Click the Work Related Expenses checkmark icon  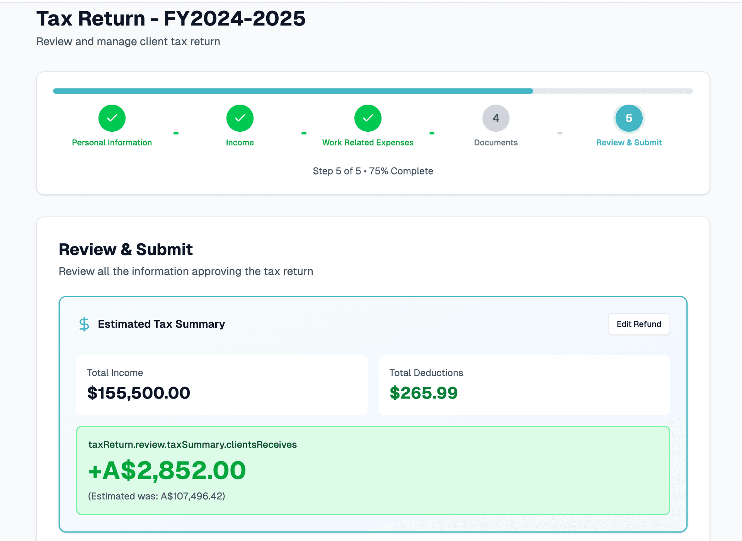368,118
